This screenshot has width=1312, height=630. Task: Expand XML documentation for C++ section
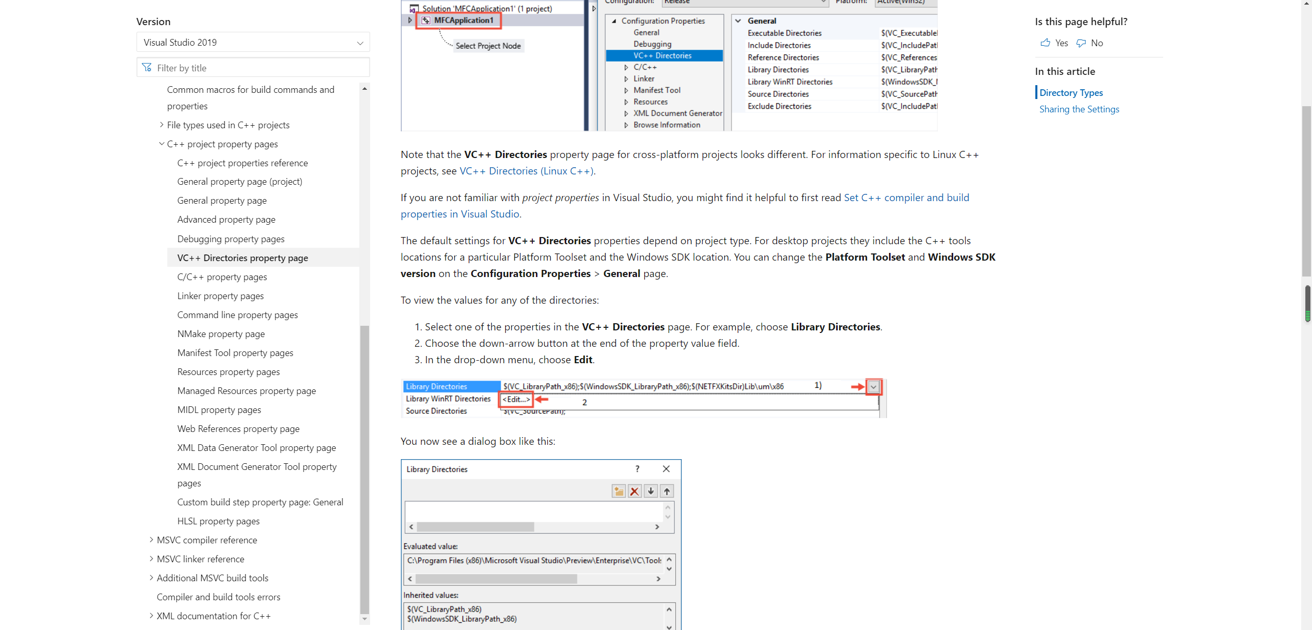pos(151,616)
